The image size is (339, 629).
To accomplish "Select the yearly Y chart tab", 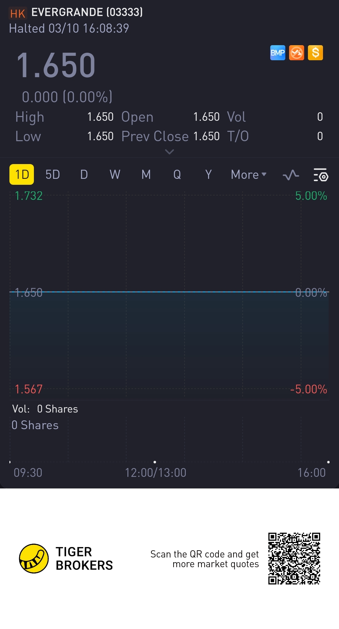I will pos(208,174).
